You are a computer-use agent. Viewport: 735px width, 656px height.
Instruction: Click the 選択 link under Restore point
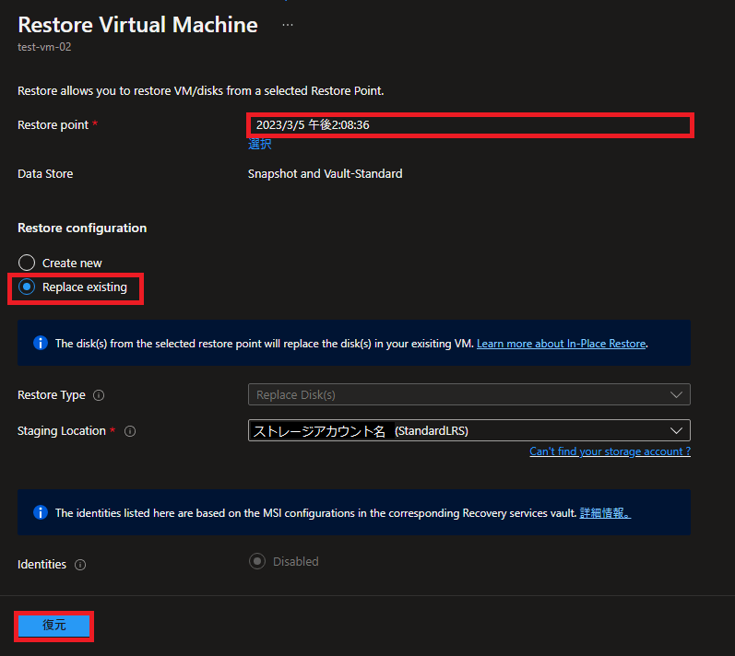pos(260,144)
